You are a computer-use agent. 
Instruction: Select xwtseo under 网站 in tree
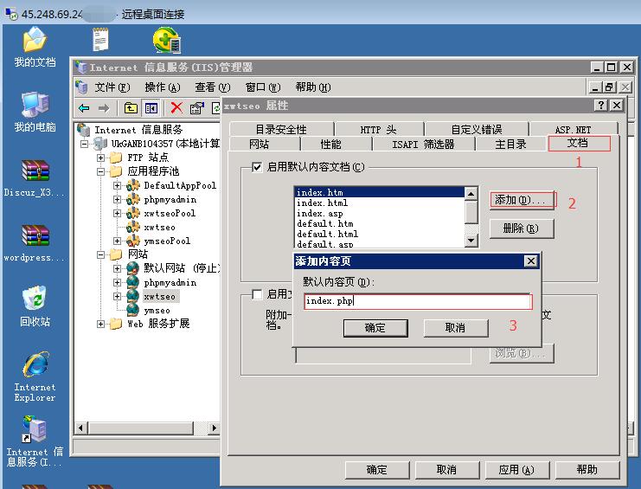[159, 296]
